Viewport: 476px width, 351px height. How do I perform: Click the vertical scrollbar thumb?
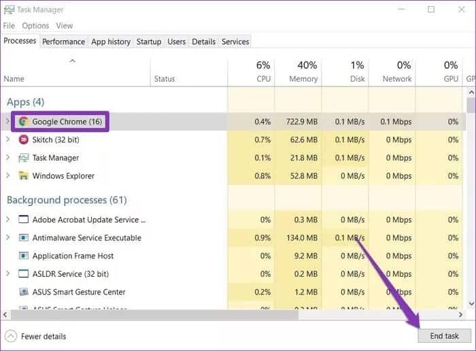point(471,105)
